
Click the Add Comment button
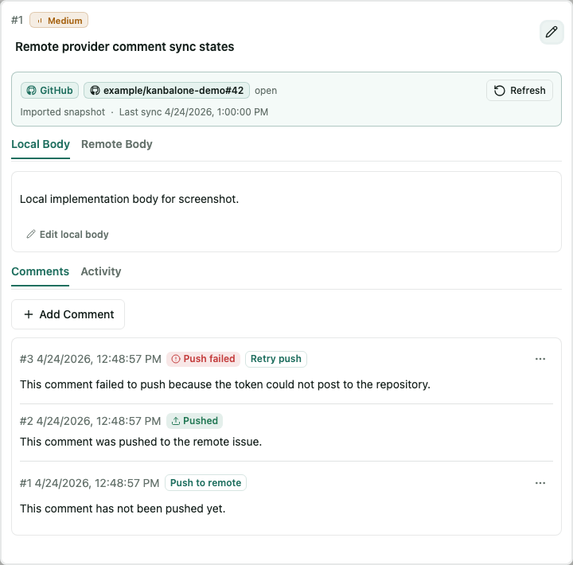[68, 314]
